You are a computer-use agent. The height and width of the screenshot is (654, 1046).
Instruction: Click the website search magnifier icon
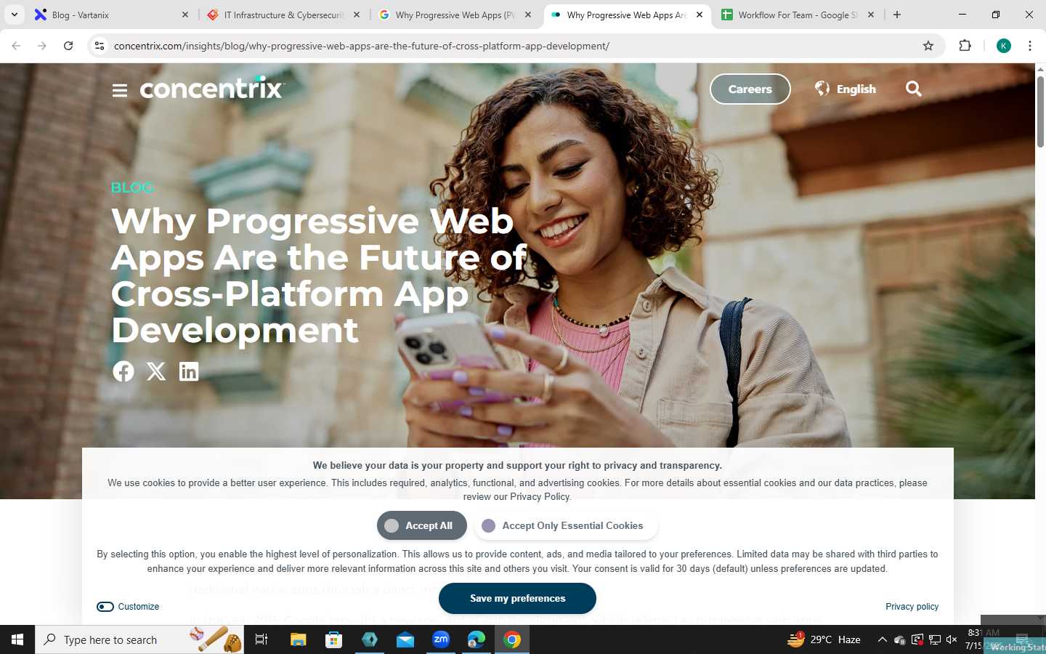(x=914, y=89)
